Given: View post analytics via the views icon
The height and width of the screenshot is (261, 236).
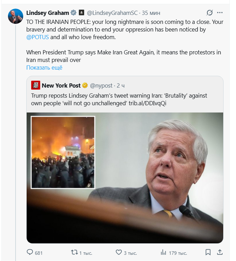Looking at the screenshot, I should click(x=163, y=252).
